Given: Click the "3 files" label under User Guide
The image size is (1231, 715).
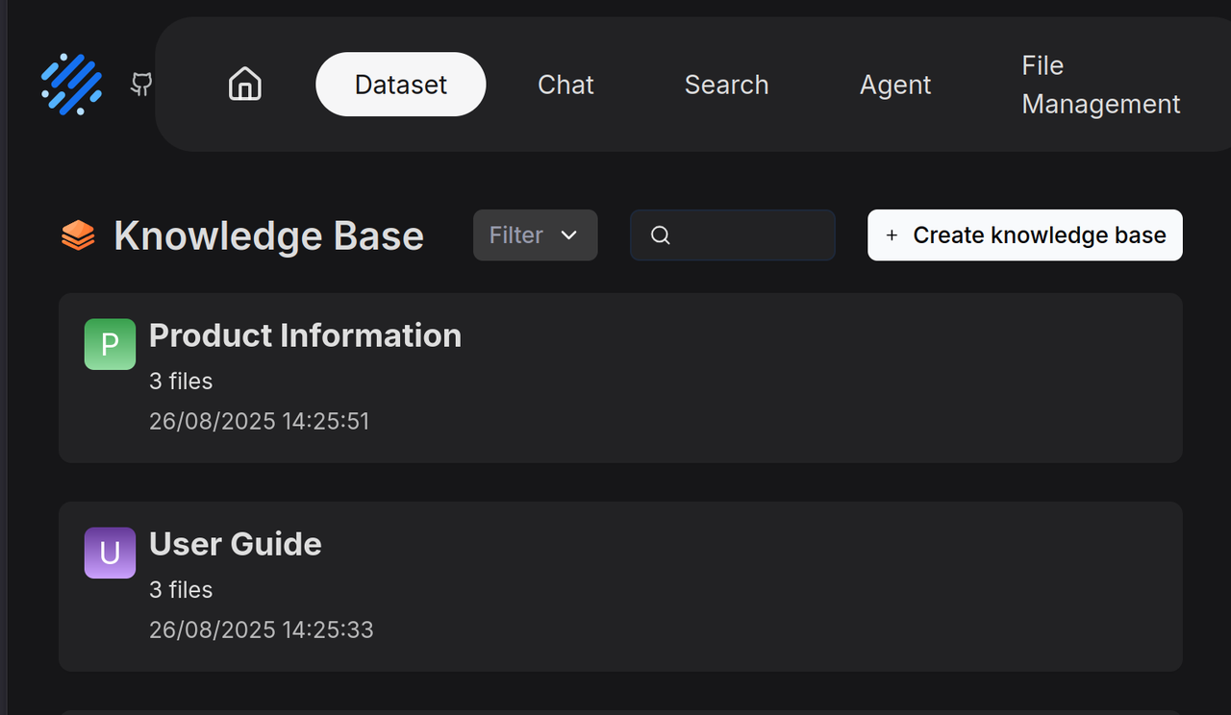Looking at the screenshot, I should pos(181,590).
